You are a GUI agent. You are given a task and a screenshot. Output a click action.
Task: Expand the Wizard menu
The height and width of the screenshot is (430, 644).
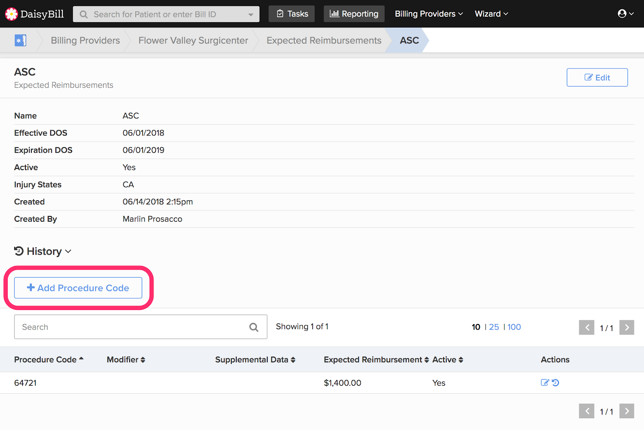[491, 14]
